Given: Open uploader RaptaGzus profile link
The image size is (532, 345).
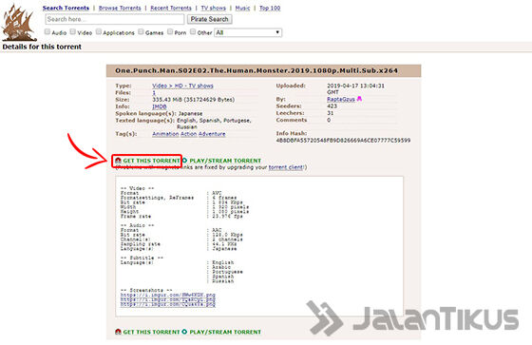Looking at the screenshot, I should (x=341, y=99).
